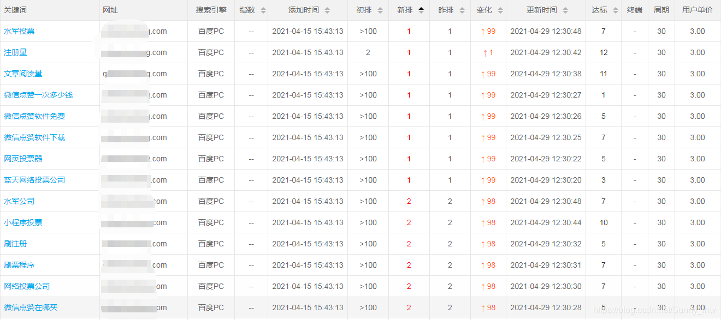Click the 周期 column header
Image resolution: width=721 pixels, height=320 pixels.
click(x=661, y=10)
